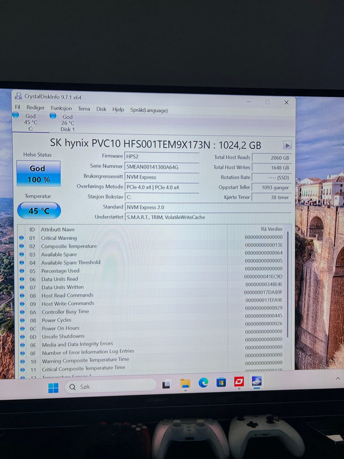
Task: Click the status dot for Power On Hours
Action: (x=22, y=328)
